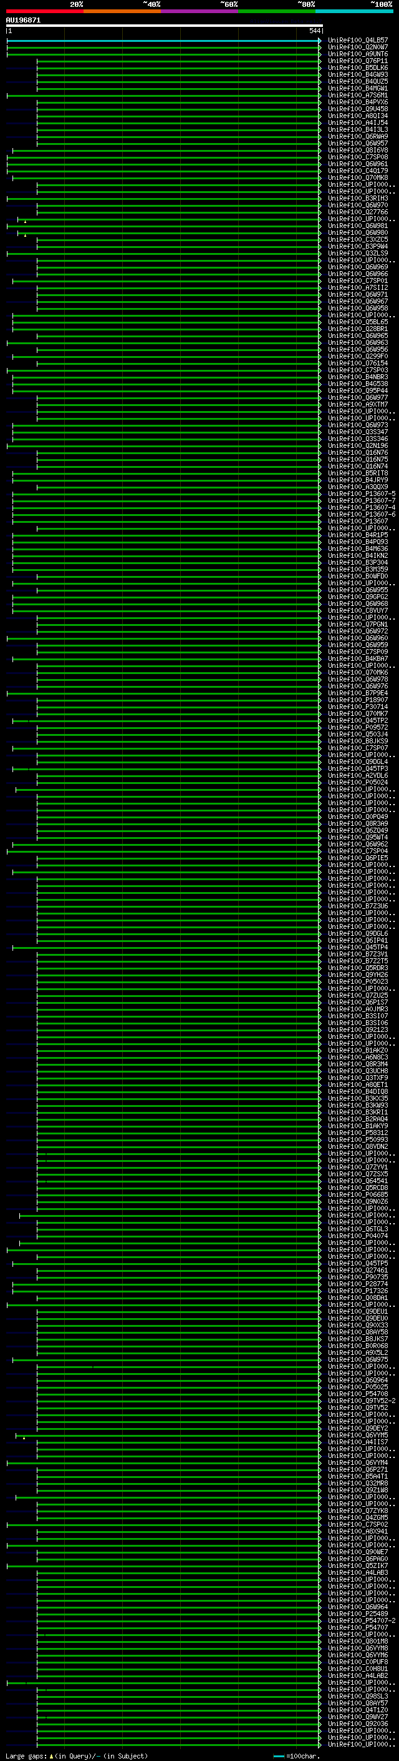Click the UniRef100_P17326 label
Image resolution: width=399 pixels, height=1761 pixels.
click(358, 1290)
